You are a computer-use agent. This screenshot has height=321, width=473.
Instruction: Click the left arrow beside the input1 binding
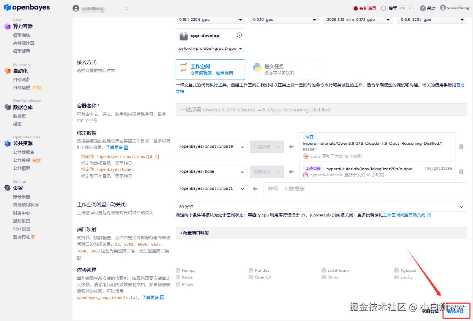(x=255, y=188)
